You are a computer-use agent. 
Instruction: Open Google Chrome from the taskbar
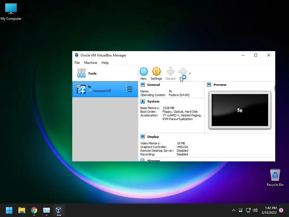coord(34,210)
